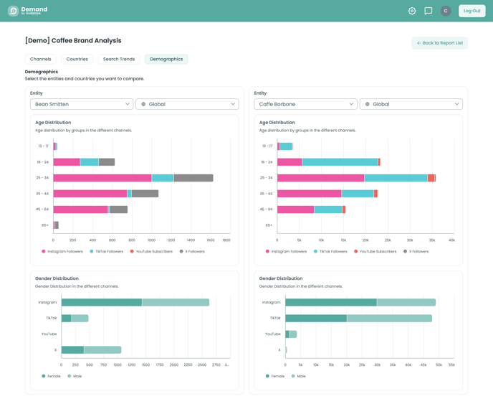Click Bean Smitten 25-34 gray X Followers segment
The height and width of the screenshot is (409, 493).
(x=193, y=178)
